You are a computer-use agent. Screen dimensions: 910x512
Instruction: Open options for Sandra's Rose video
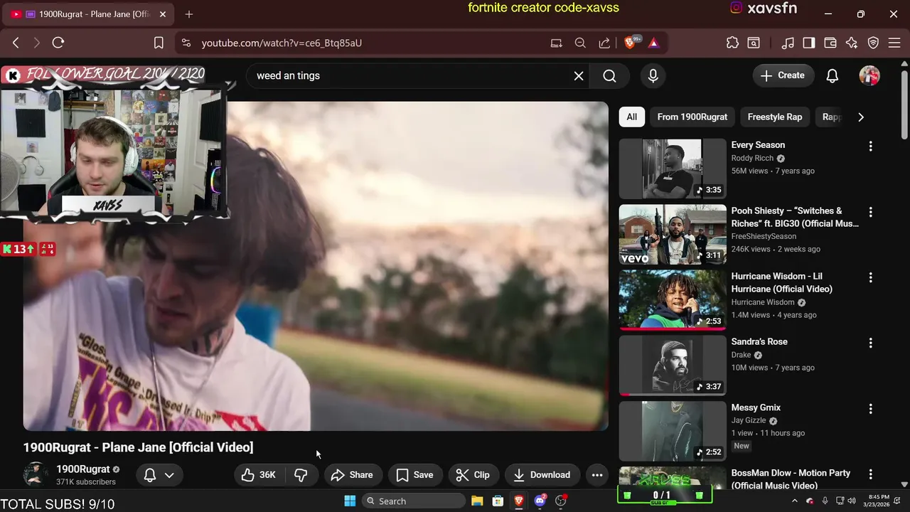(870, 343)
